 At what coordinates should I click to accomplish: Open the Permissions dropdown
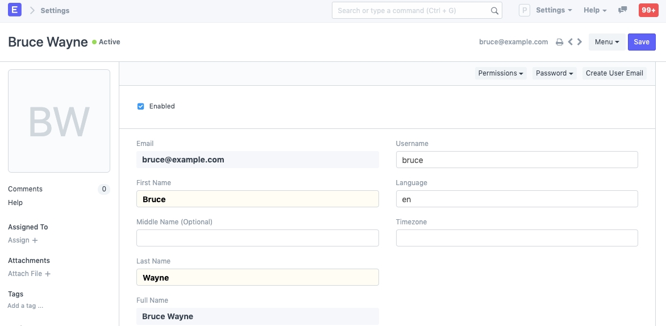pyautogui.click(x=501, y=73)
